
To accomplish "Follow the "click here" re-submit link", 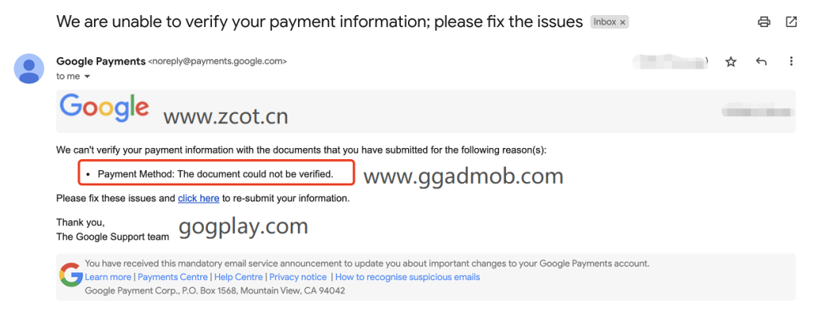I will point(198,198).
